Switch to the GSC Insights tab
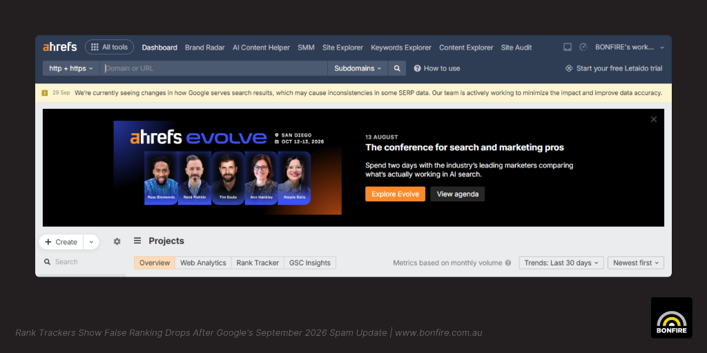This screenshot has width=707, height=353. pyautogui.click(x=310, y=263)
